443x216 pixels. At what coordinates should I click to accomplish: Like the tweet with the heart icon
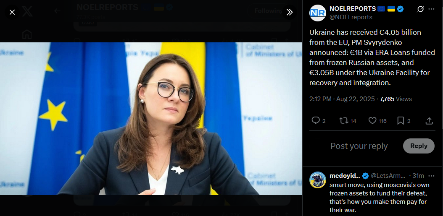[x=373, y=121]
